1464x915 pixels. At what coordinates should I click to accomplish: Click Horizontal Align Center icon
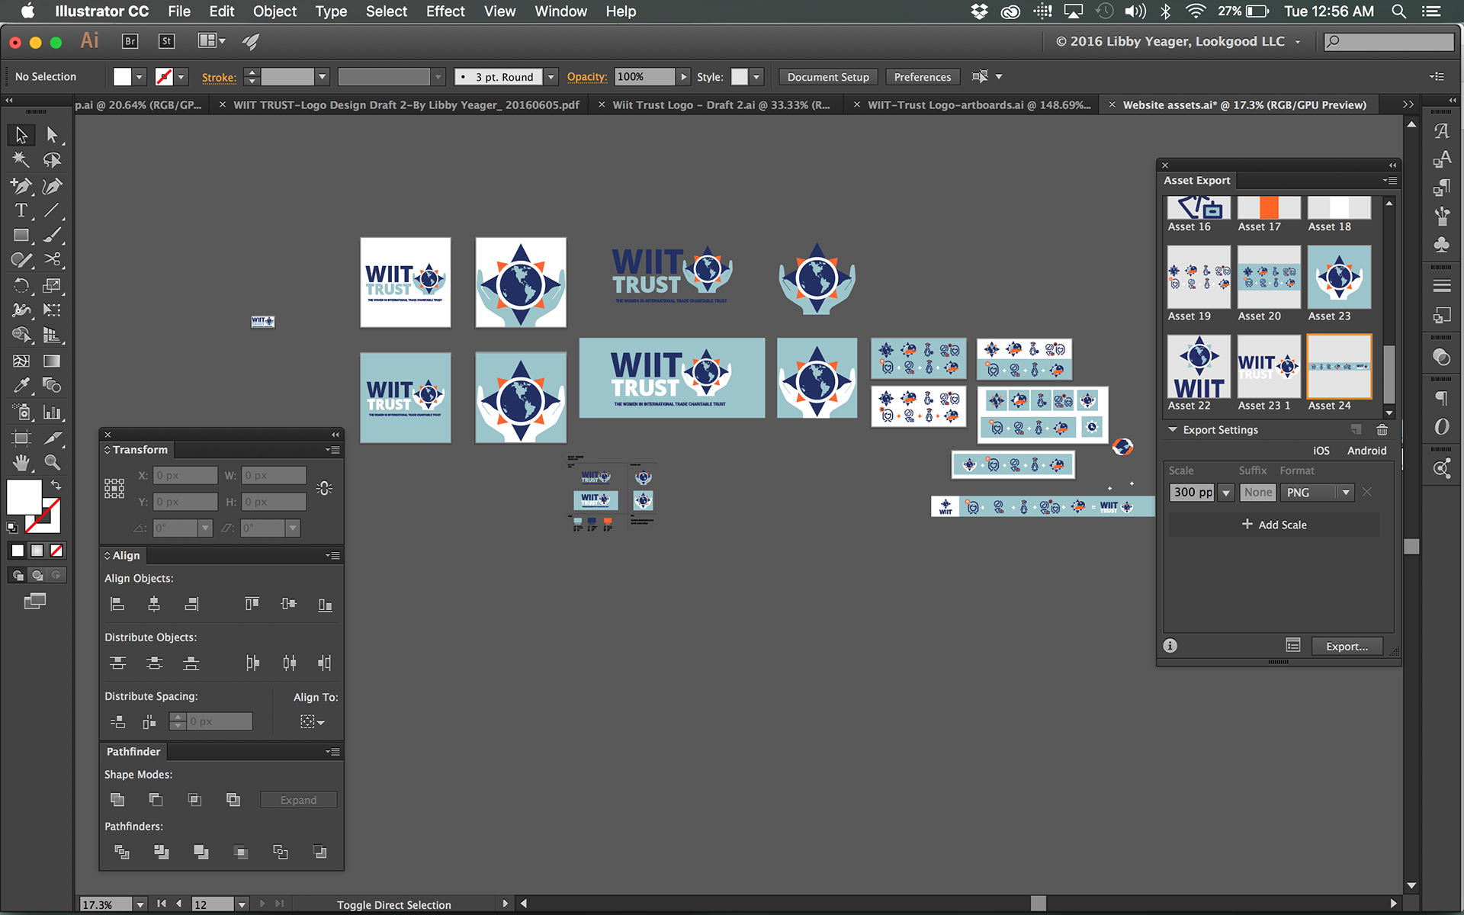click(x=154, y=605)
